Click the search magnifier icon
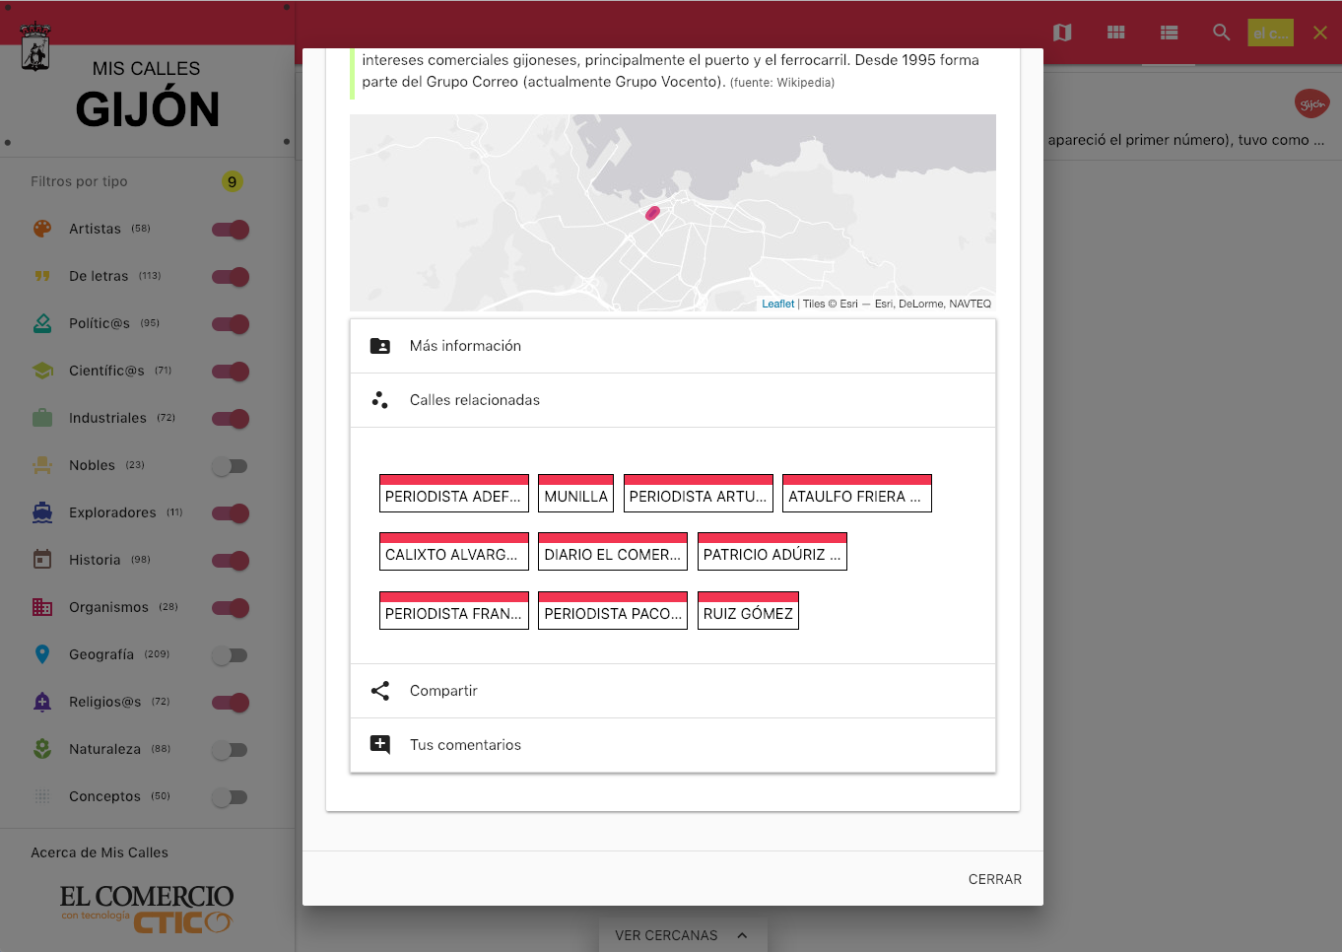Viewport: 1342px width, 952px height. click(x=1221, y=33)
